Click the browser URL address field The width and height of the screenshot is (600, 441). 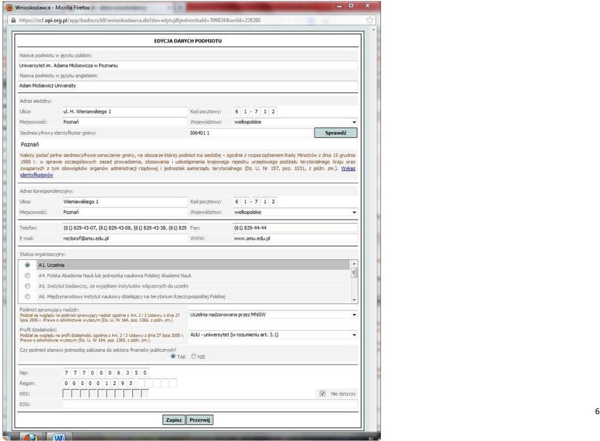pos(191,20)
